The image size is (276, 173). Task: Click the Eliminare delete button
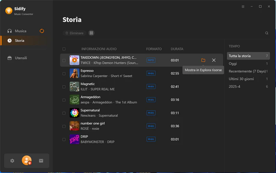click(x=74, y=33)
